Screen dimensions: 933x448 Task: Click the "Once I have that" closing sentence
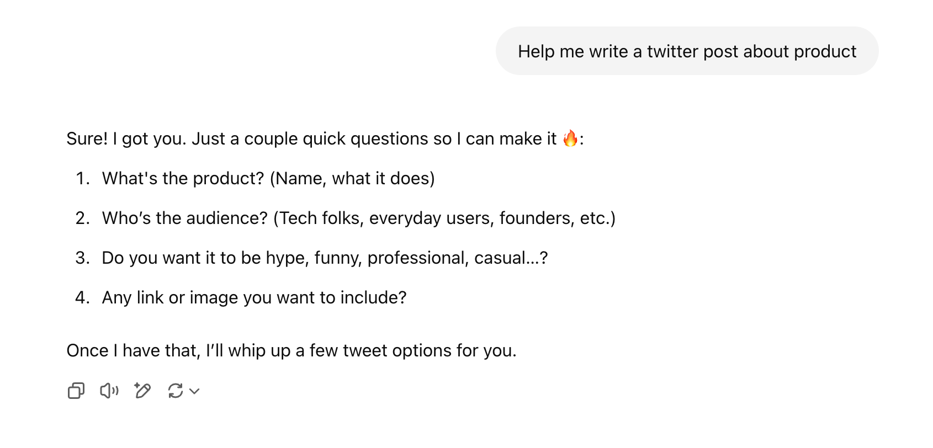pos(291,350)
